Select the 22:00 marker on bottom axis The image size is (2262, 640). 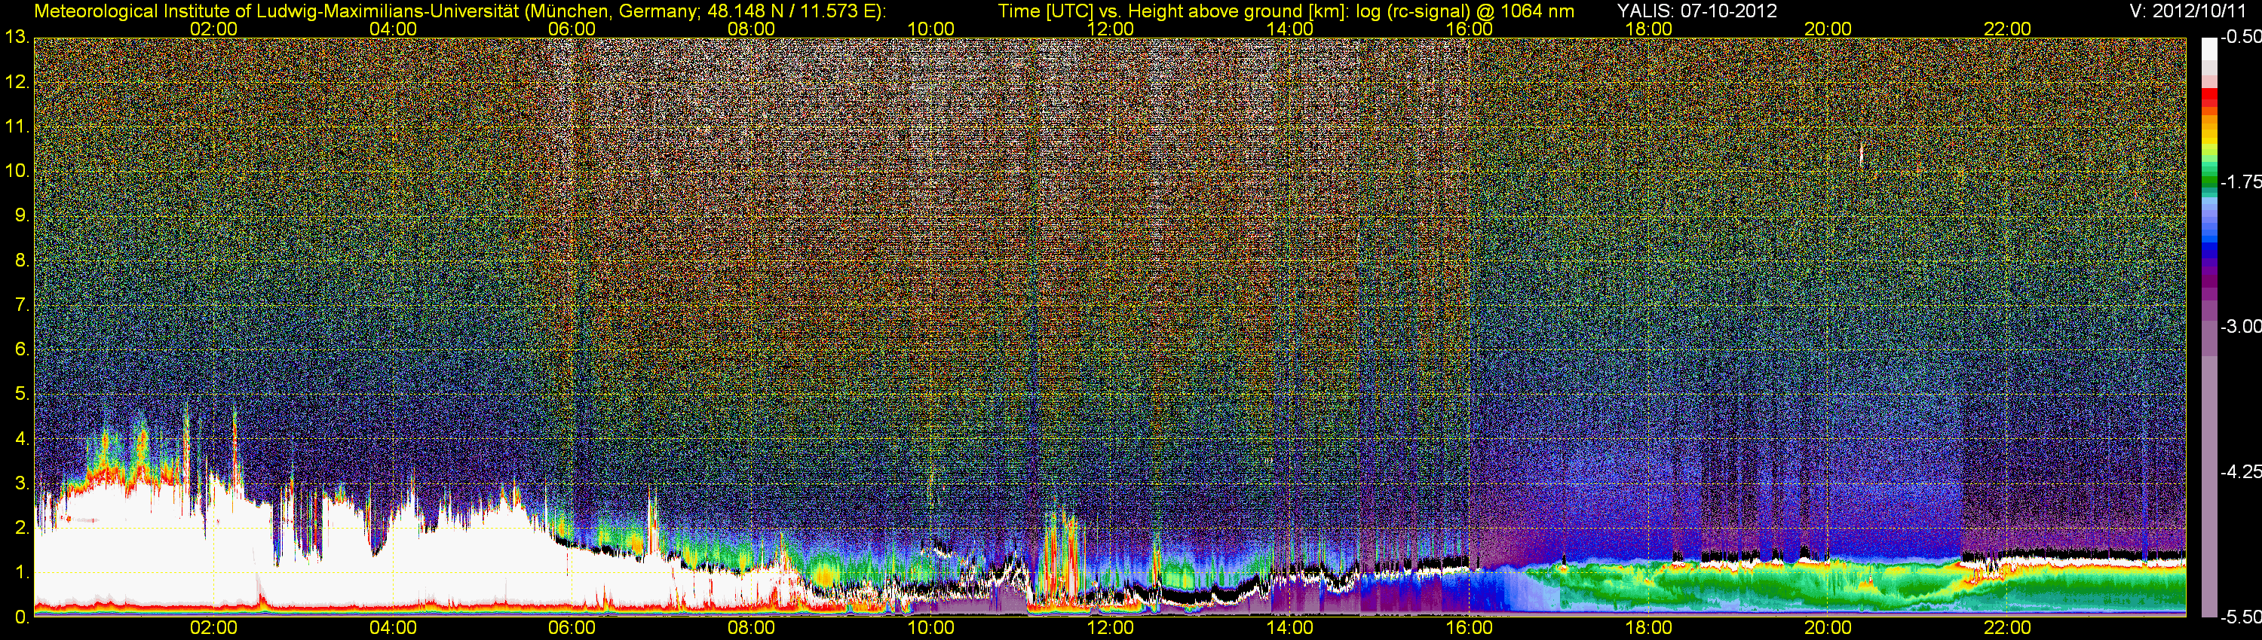coord(2006,628)
